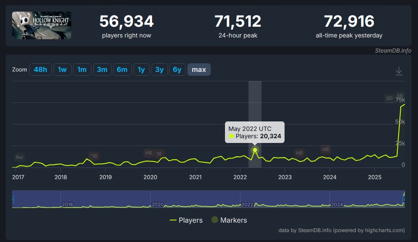418x242 pixels.
Task: Select the max zoom range
Action: (199, 70)
